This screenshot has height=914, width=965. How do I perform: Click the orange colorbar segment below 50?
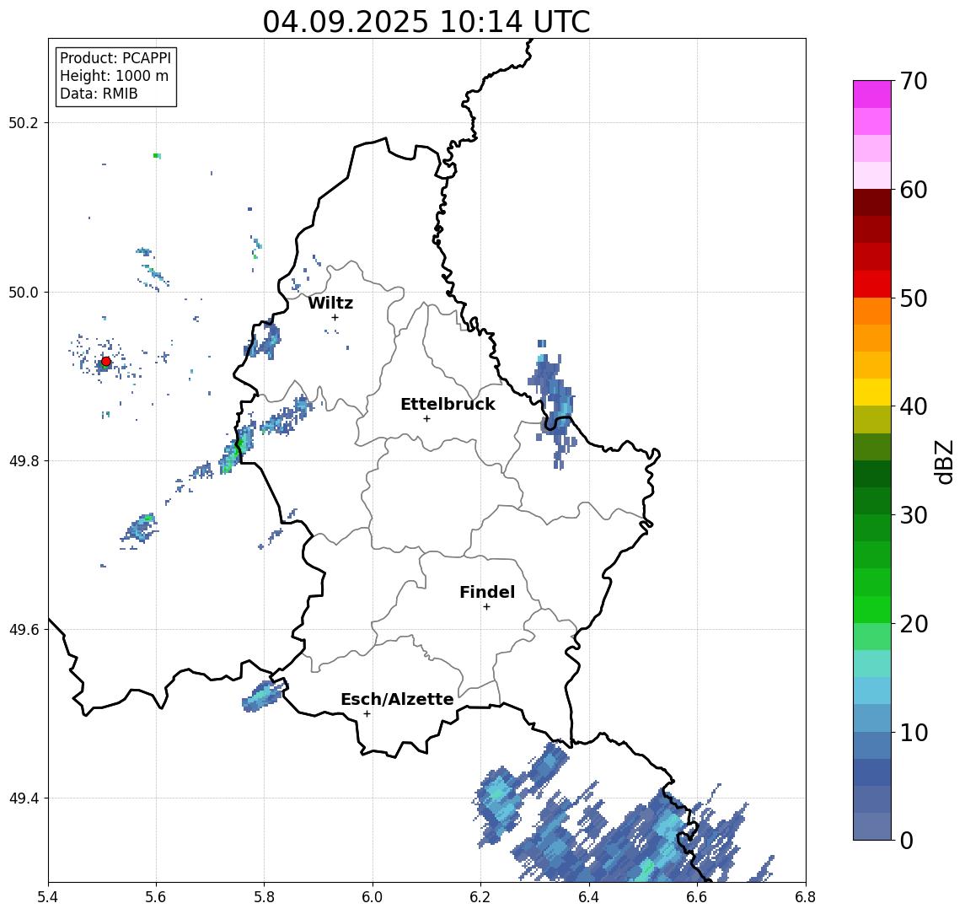click(x=872, y=311)
